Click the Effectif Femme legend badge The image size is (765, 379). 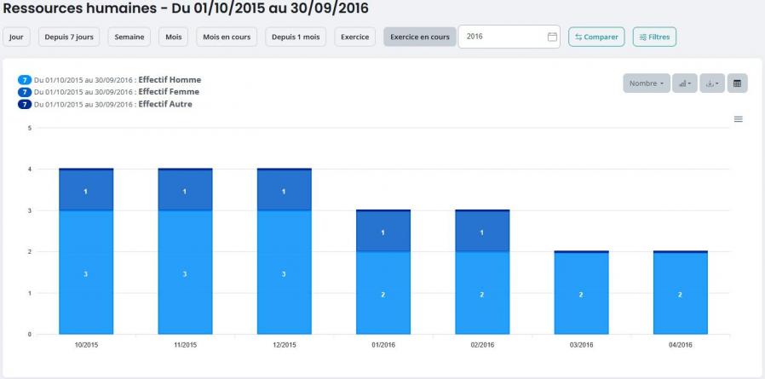pyautogui.click(x=25, y=92)
